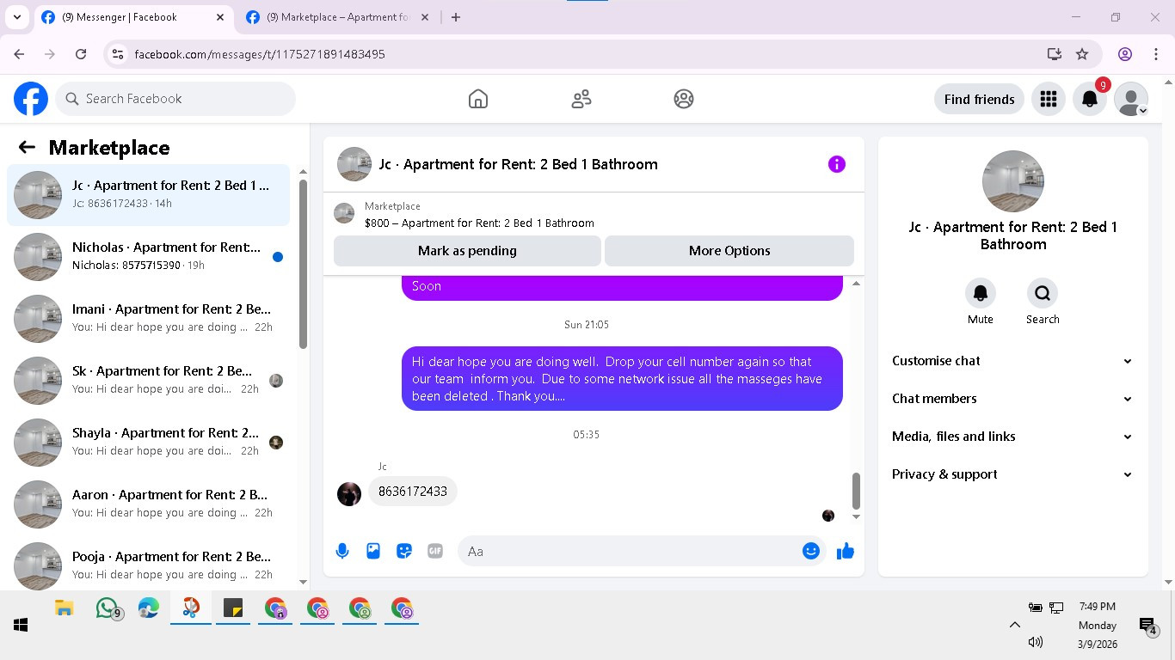Open the Groups icon in top navigation

point(684,99)
